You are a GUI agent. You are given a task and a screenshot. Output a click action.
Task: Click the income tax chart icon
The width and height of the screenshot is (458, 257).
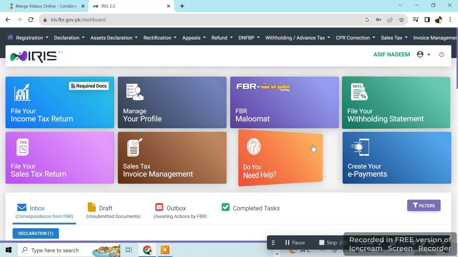pyautogui.click(x=22, y=92)
